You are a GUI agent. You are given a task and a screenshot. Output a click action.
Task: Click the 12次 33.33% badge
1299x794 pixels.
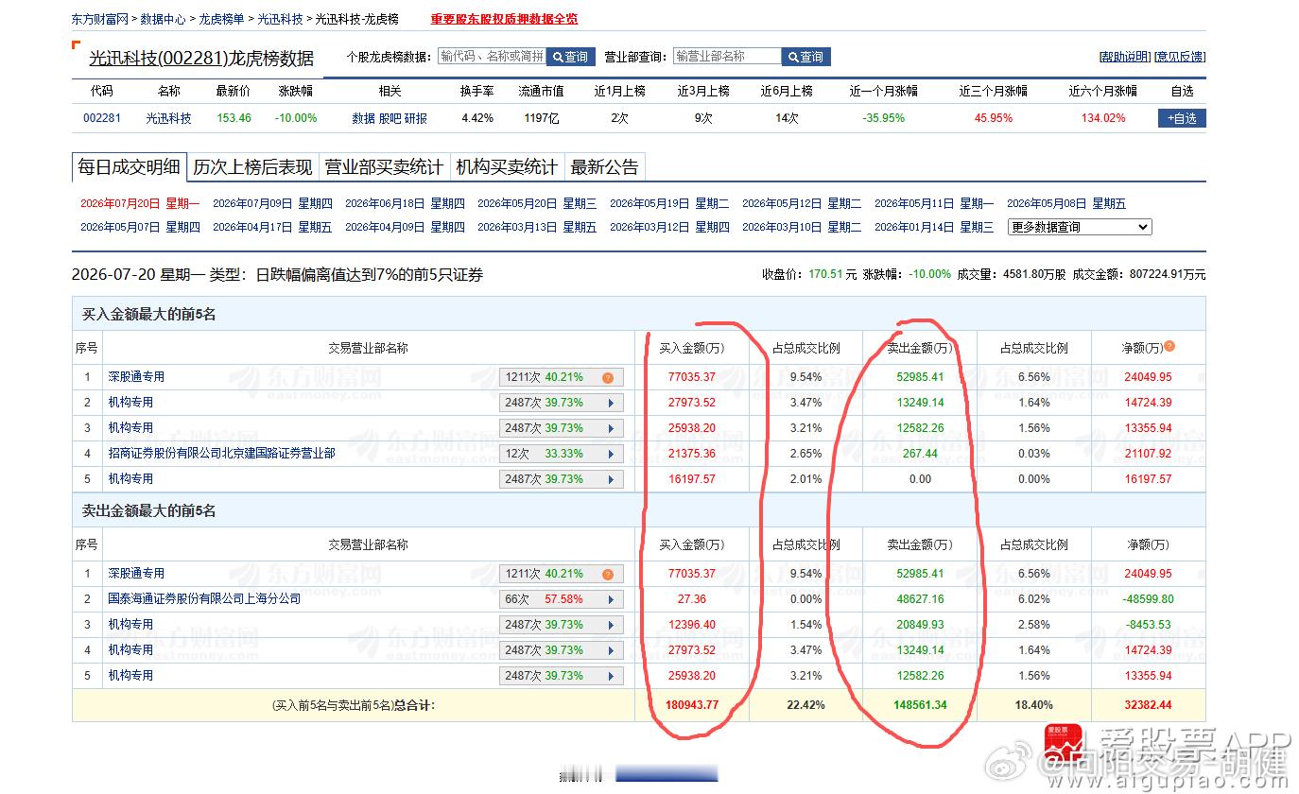click(562, 454)
